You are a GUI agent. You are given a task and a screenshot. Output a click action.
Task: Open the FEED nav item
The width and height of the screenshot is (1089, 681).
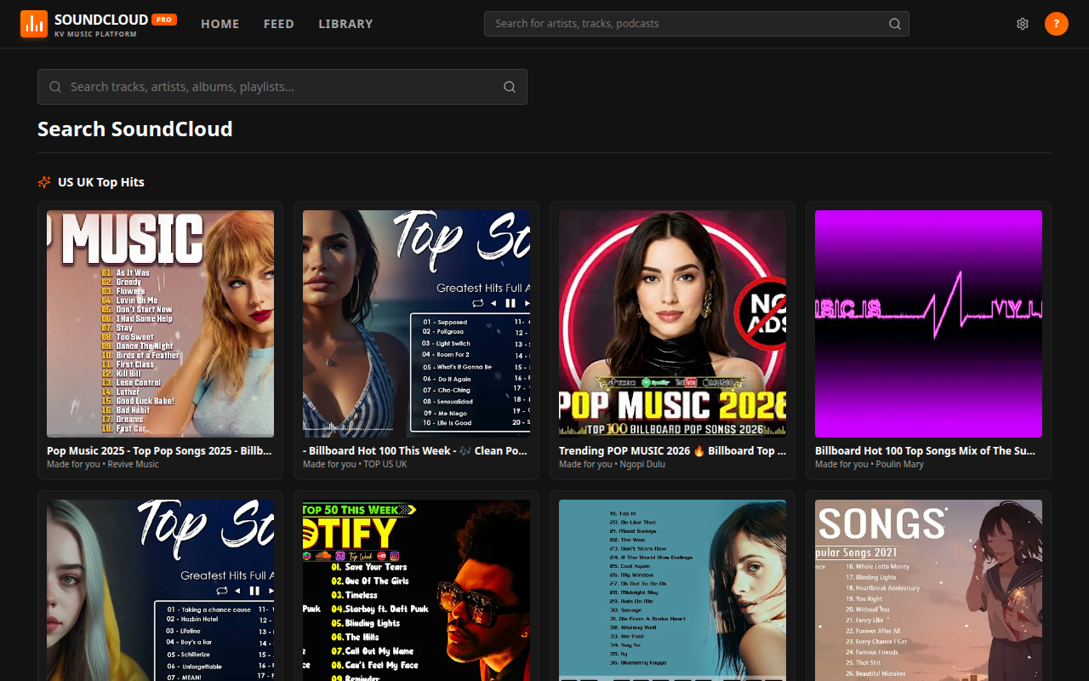coord(279,24)
